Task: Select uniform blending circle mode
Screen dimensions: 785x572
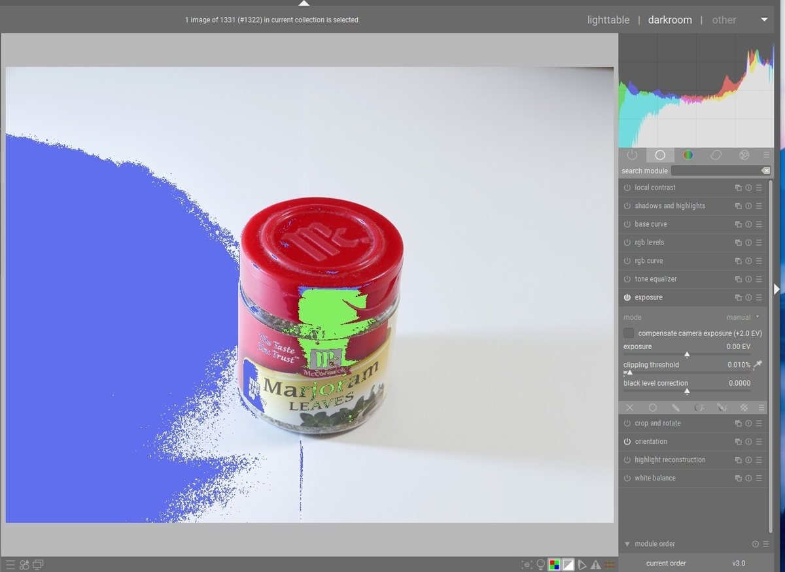Action: 653,407
